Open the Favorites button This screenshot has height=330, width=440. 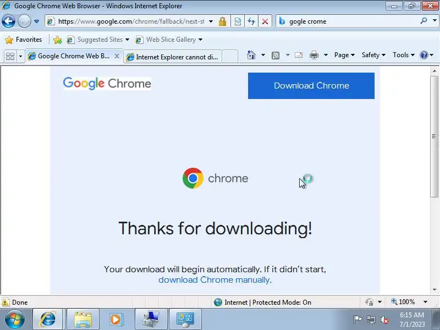24,40
